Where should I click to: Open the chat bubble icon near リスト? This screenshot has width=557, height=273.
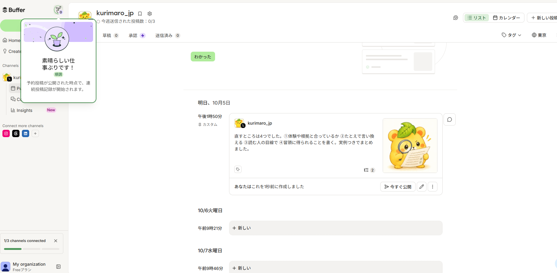455,18
